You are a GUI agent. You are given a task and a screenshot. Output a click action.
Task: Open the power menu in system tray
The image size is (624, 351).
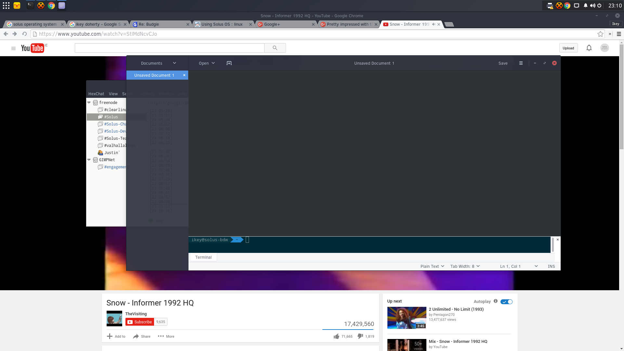point(599,6)
